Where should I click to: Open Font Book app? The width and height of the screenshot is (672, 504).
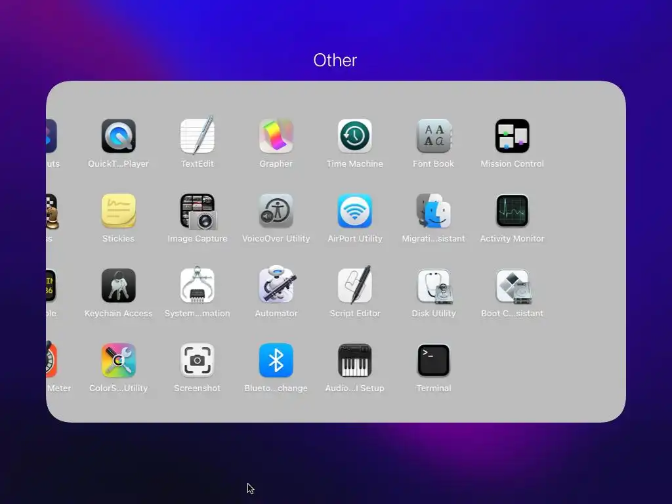click(434, 136)
